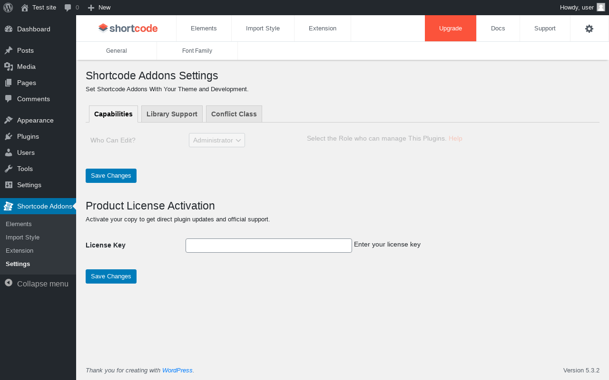Click the Media icon in sidebar

pyautogui.click(x=9, y=66)
